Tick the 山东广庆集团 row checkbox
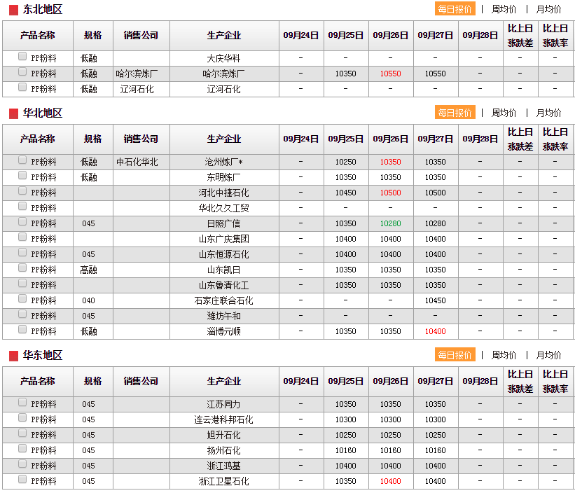The width and height of the screenshot is (575, 493). click(x=22, y=237)
